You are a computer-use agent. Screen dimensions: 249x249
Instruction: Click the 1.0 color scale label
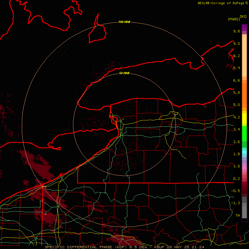click(x=237, y=166)
